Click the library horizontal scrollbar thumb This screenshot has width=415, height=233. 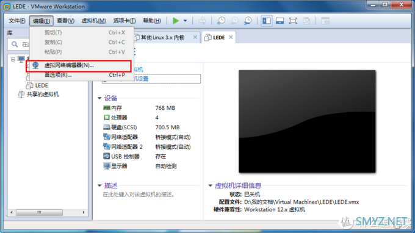[39, 212]
